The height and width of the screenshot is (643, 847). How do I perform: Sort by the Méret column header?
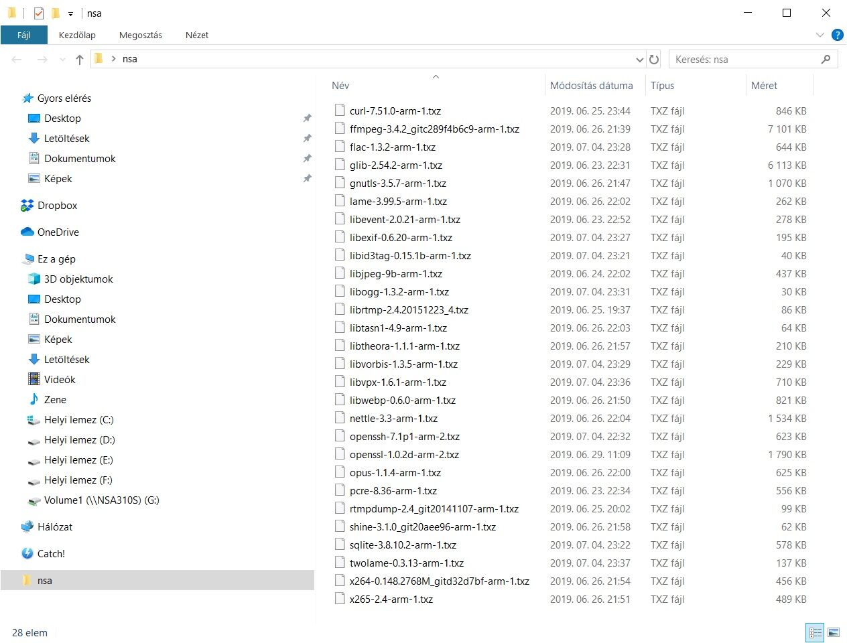[x=764, y=86]
